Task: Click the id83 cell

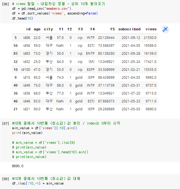Action: pyautogui.click(x=27, y=53)
